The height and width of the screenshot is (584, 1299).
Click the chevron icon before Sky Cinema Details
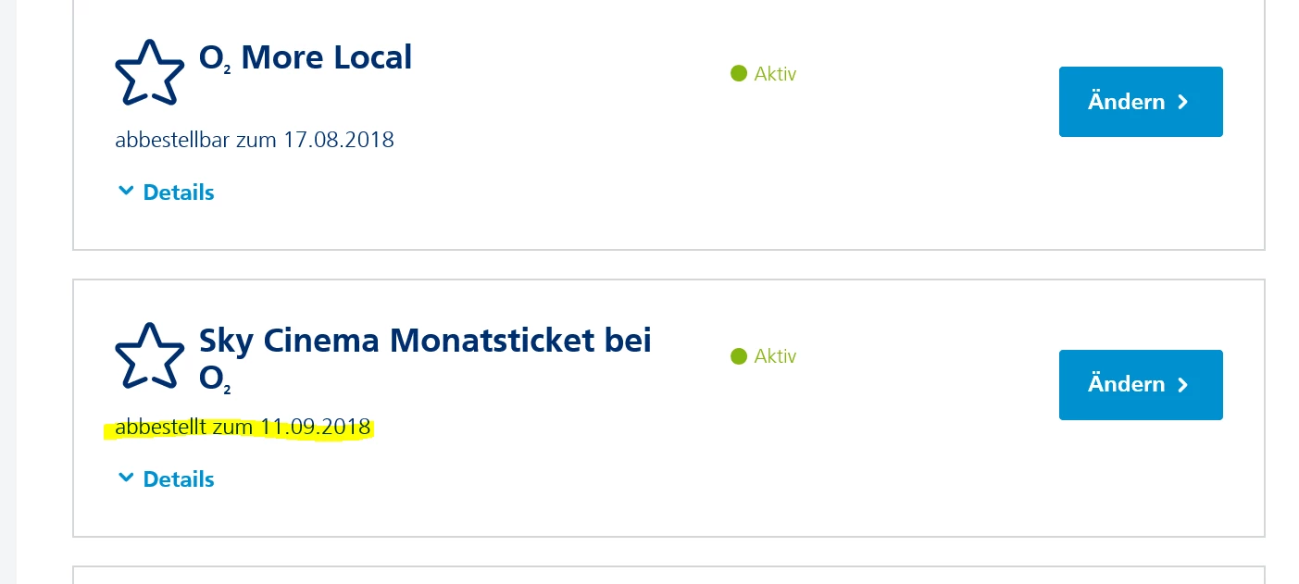click(x=126, y=478)
